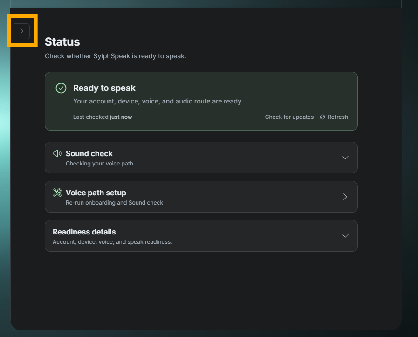Expand the Readiness details chevron

click(345, 236)
